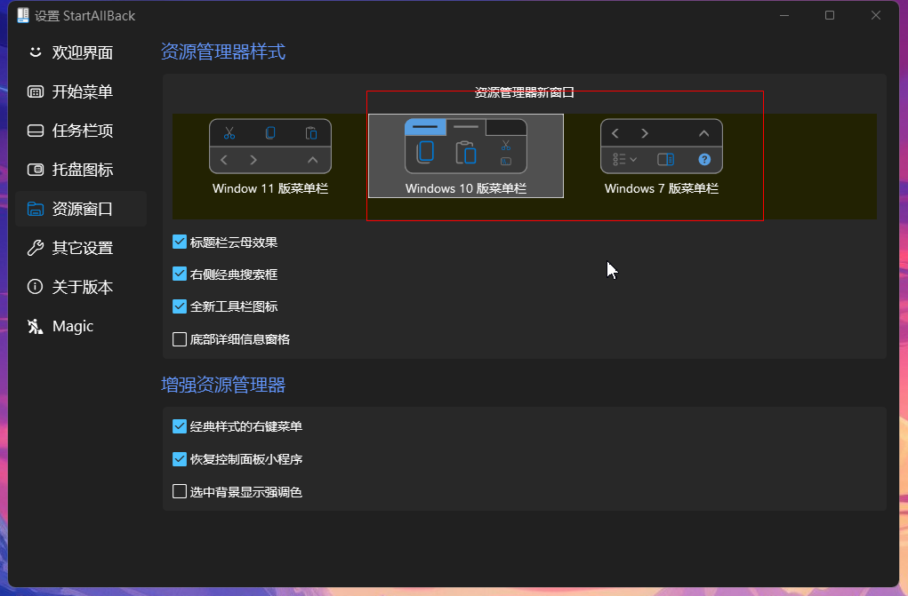This screenshot has height=596, width=908.
Task: Click the StartAllBack title bar app icon
Action: click(x=22, y=16)
